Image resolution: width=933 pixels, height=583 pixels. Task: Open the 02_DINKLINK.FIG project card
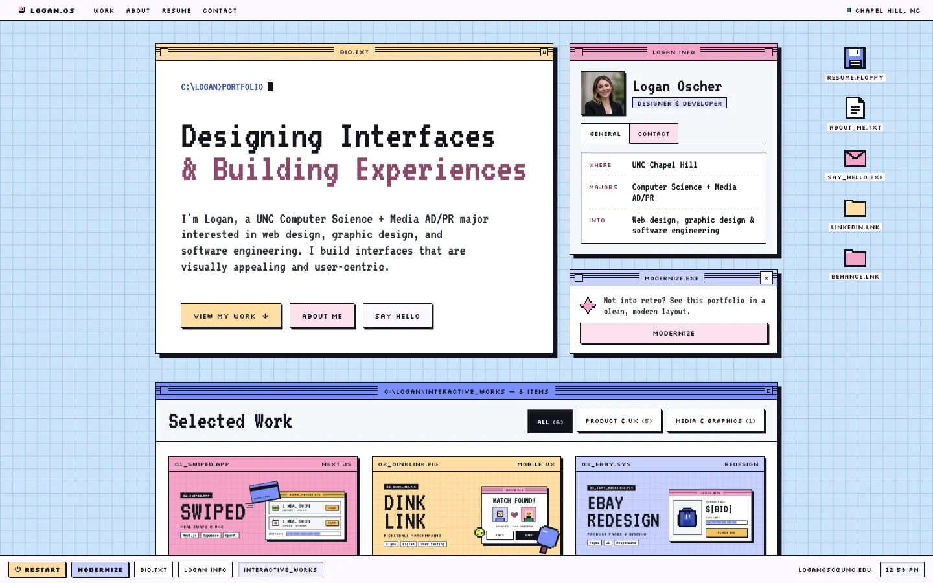click(466, 506)
